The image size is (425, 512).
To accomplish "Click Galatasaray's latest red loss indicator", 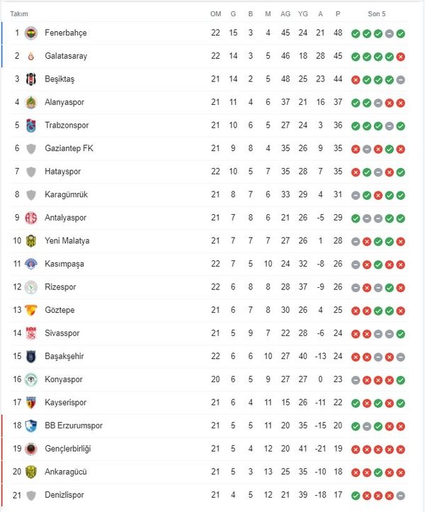I will pos(400,57).
